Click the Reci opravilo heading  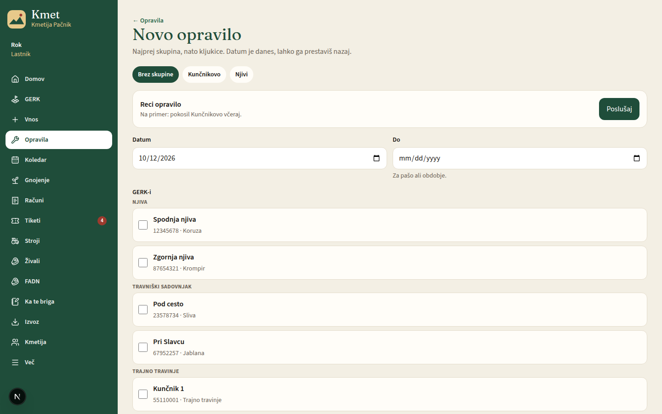(x=160, y=104)
